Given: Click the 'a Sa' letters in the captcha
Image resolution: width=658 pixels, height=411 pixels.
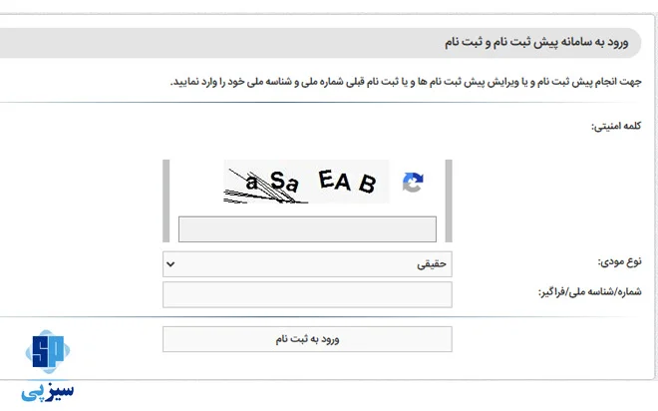Looking at the screenshot, I should pyautogui.click(x=272, y=182).
